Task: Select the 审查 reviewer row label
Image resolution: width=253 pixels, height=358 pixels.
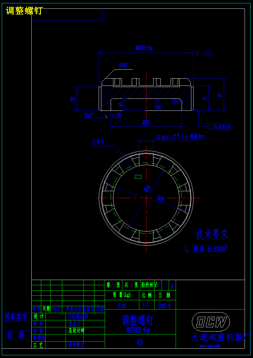Action: [x=38, y=323]
